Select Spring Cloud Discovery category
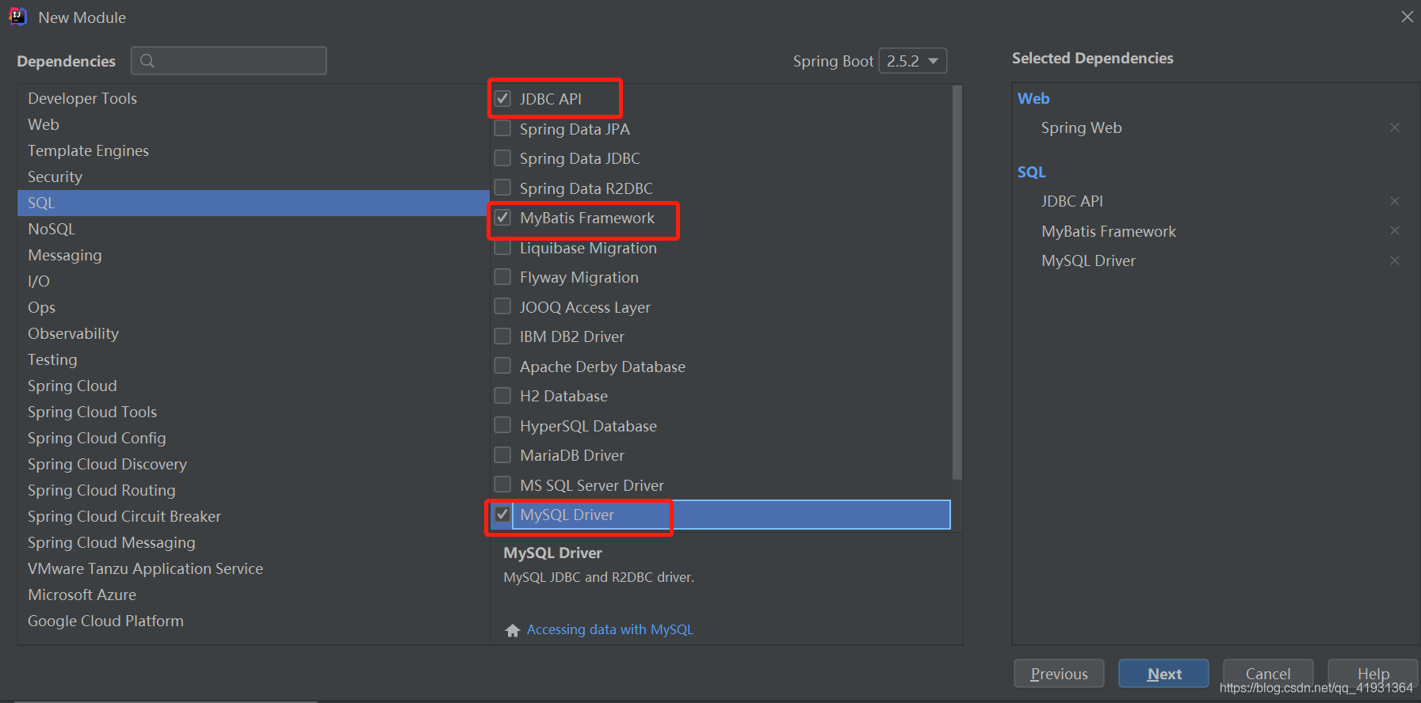The height and width of the screenshot is (703, 1421). (x=253, y=464)
